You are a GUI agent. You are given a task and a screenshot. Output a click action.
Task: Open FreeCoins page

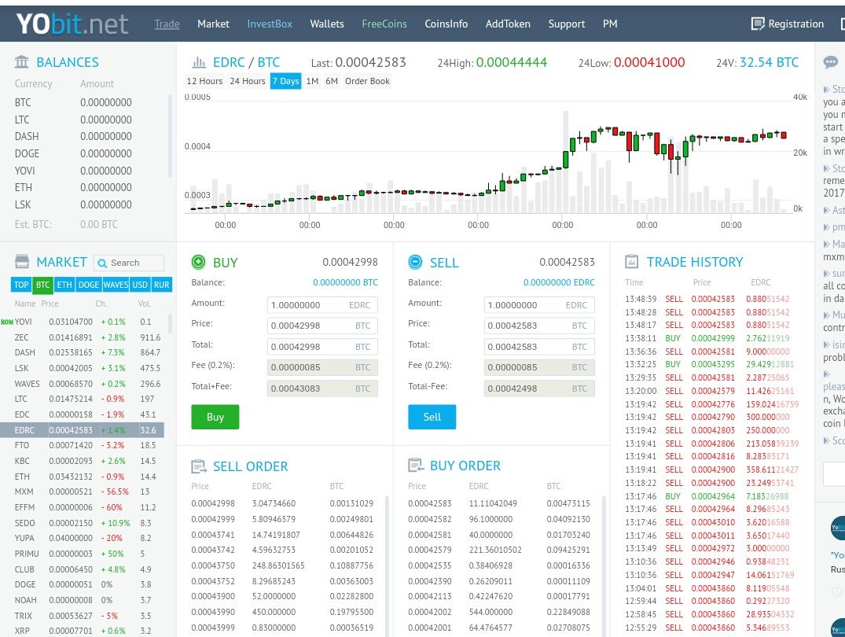(x=384, y=24)
